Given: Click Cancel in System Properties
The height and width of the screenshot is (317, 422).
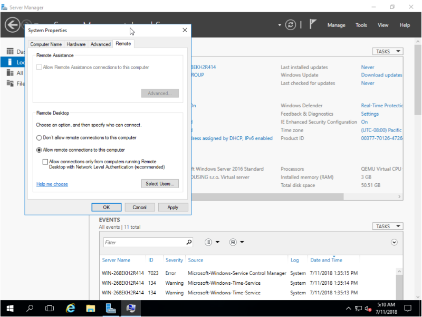Looking at the screenshot, I should (x=139, y=207).
